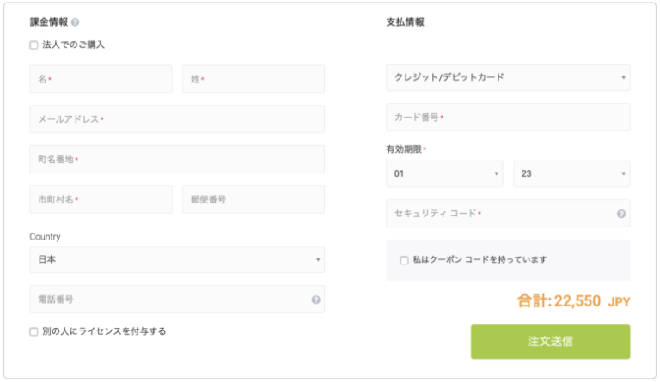Image resolution: width=660 pixels, height=382 pixels.
Task: Focus the メールアドレス input field
Action: (177, 119)
